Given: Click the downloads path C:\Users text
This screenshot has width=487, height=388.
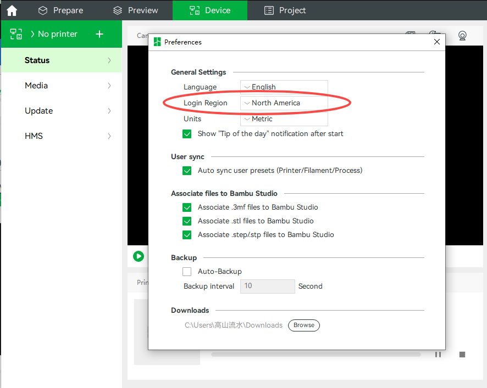Looking at the screenshot, I should point(234,325).
